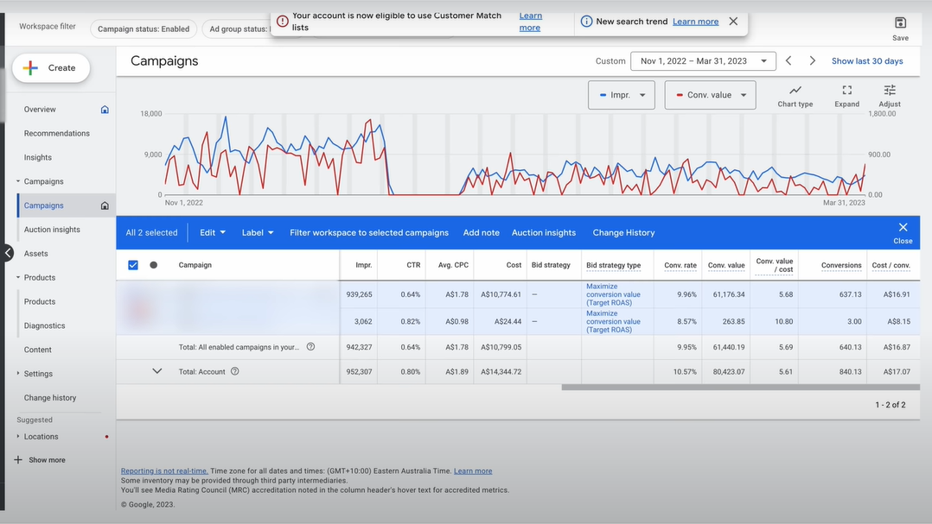Click the Conv. rate column header
This screenshot has width=932, height=524.
680,265
